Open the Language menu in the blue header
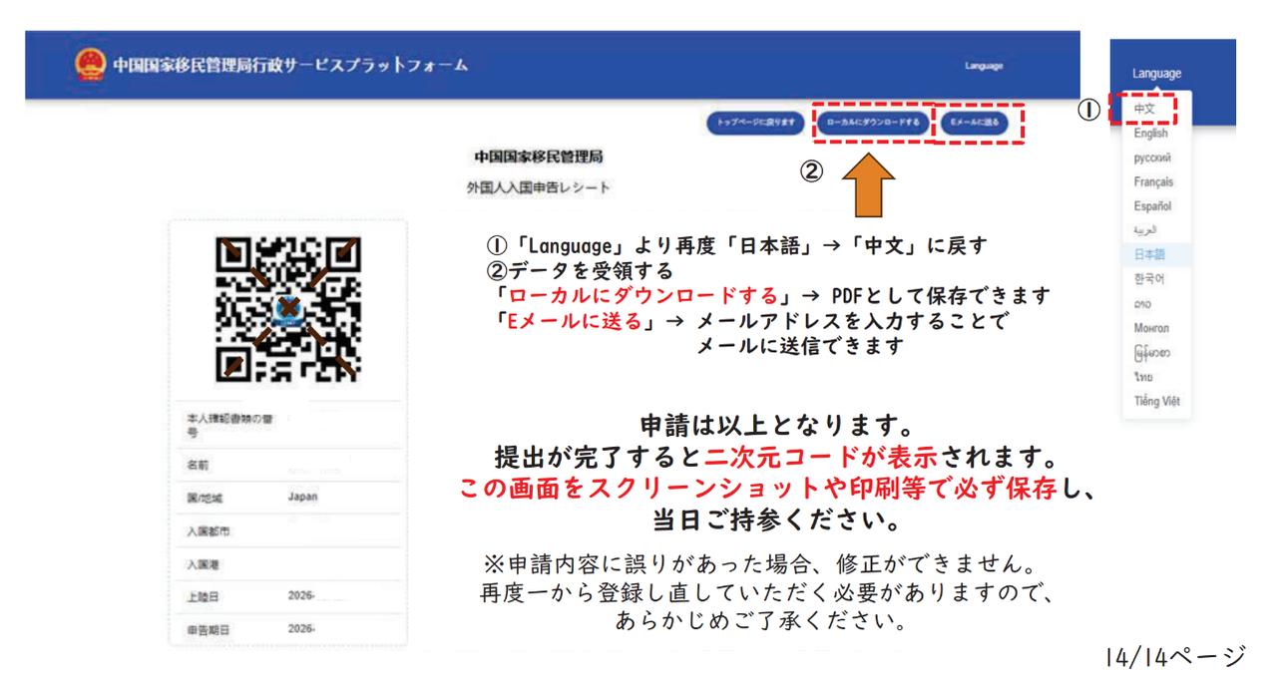This screenshot has height=675, width=1277. [983, 67]
